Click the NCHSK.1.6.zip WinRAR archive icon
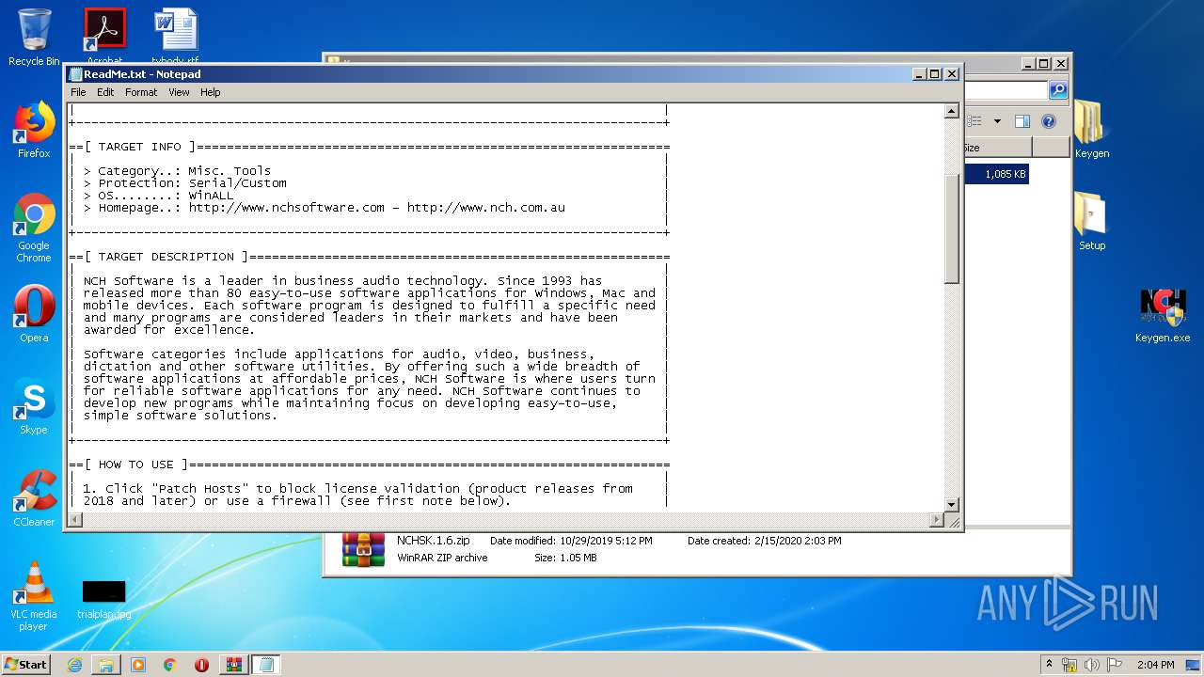This screenshot has height=677, width=1204. tap(363, 549)
